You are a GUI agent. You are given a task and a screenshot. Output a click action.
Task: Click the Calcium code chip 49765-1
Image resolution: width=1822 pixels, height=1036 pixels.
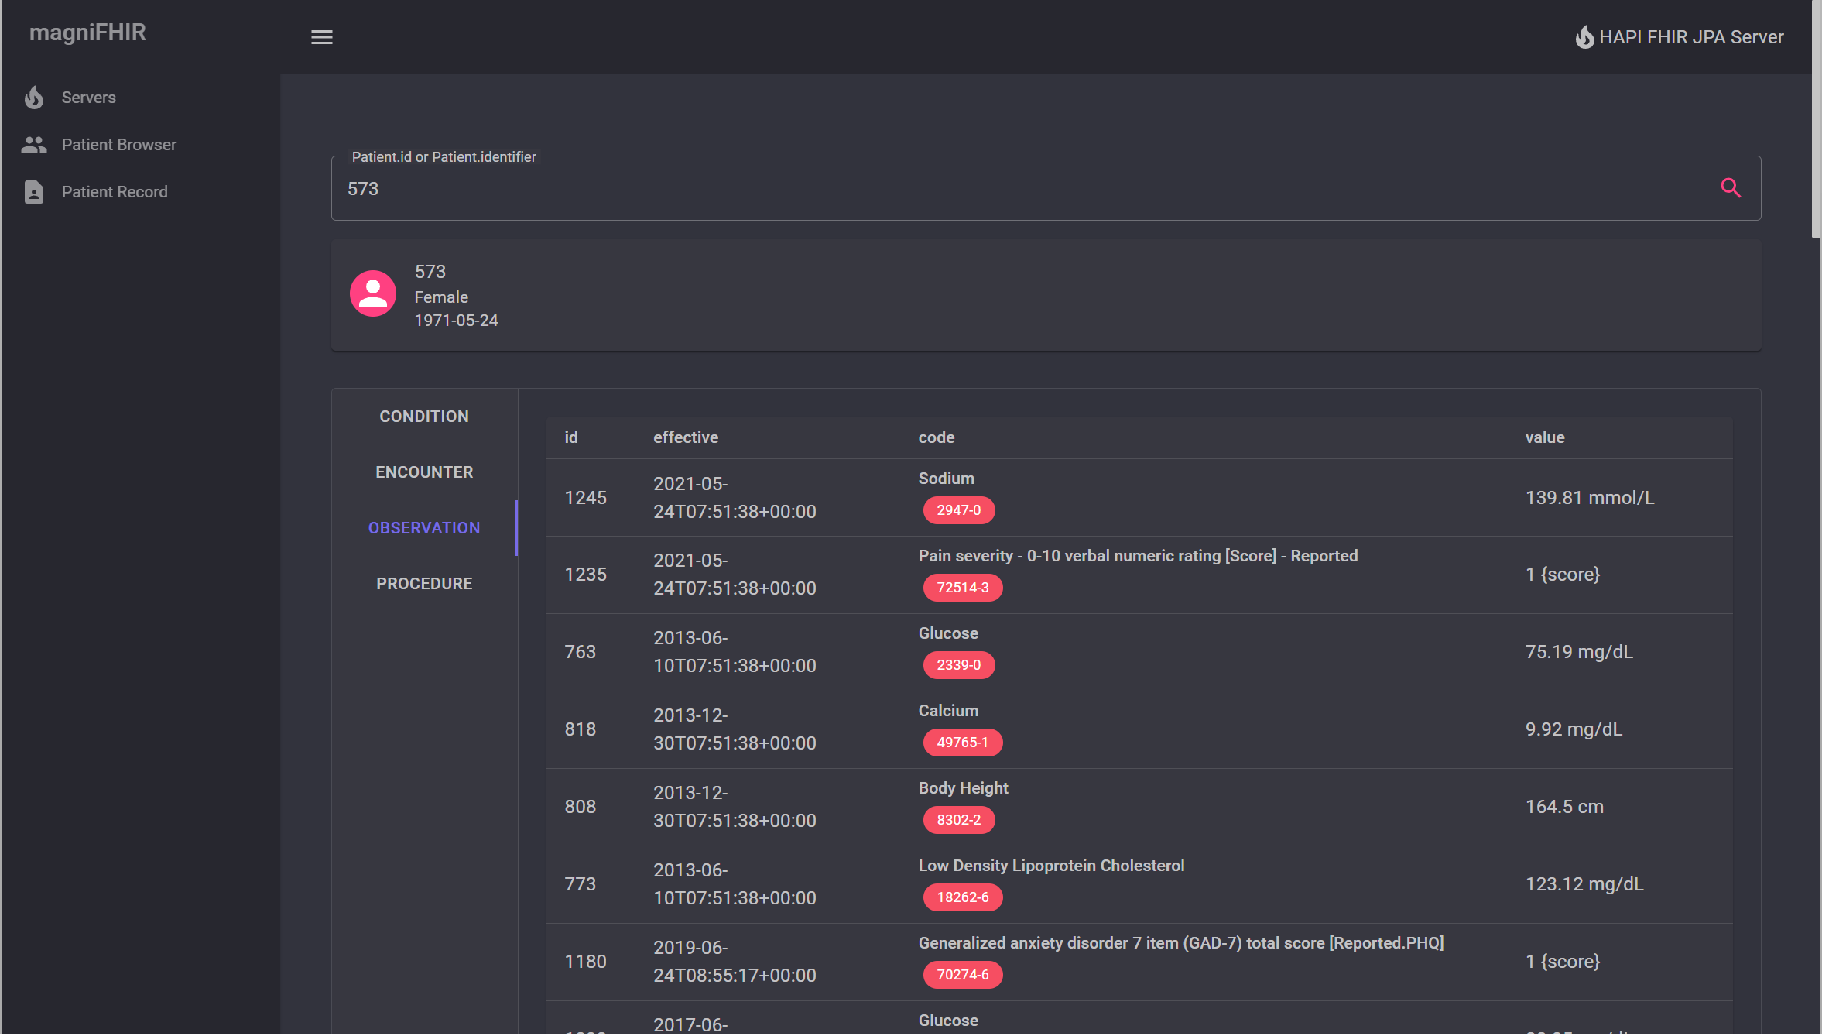tap(962, 743)
